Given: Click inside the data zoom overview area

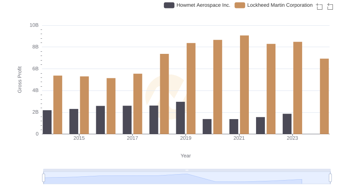Looking at the screenshot, I should click(187, 178).
